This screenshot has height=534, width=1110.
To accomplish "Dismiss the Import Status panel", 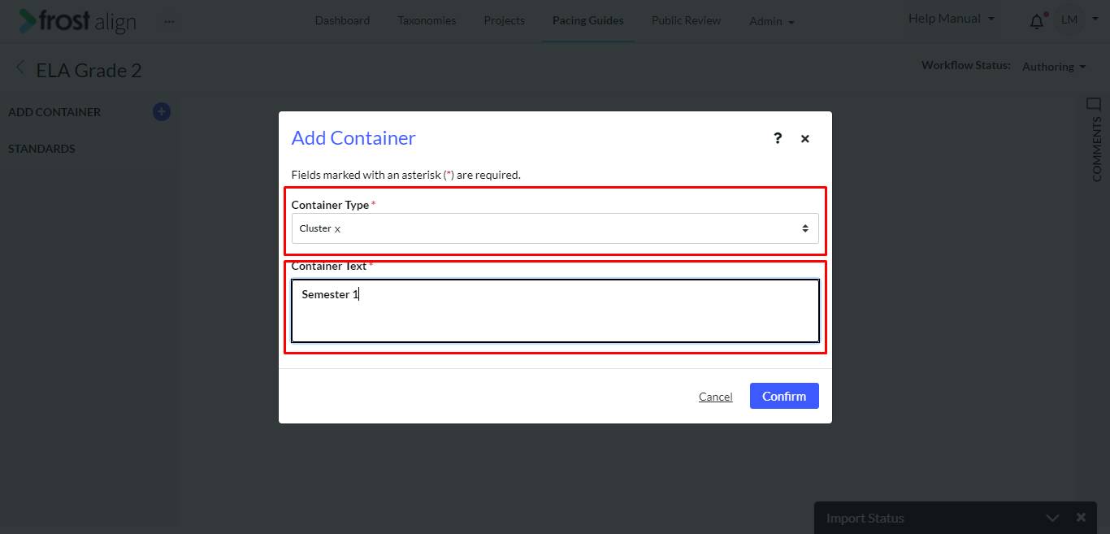I will point(1081,517).
